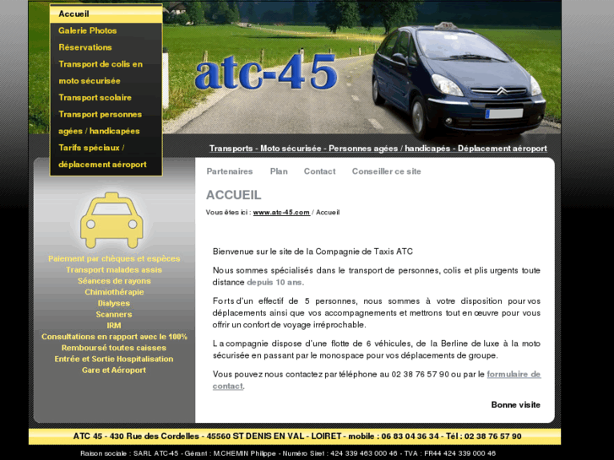This screenshot has height=460, width=614.
Task: Click 'Dialyses' text
Action: coord(114,303)
